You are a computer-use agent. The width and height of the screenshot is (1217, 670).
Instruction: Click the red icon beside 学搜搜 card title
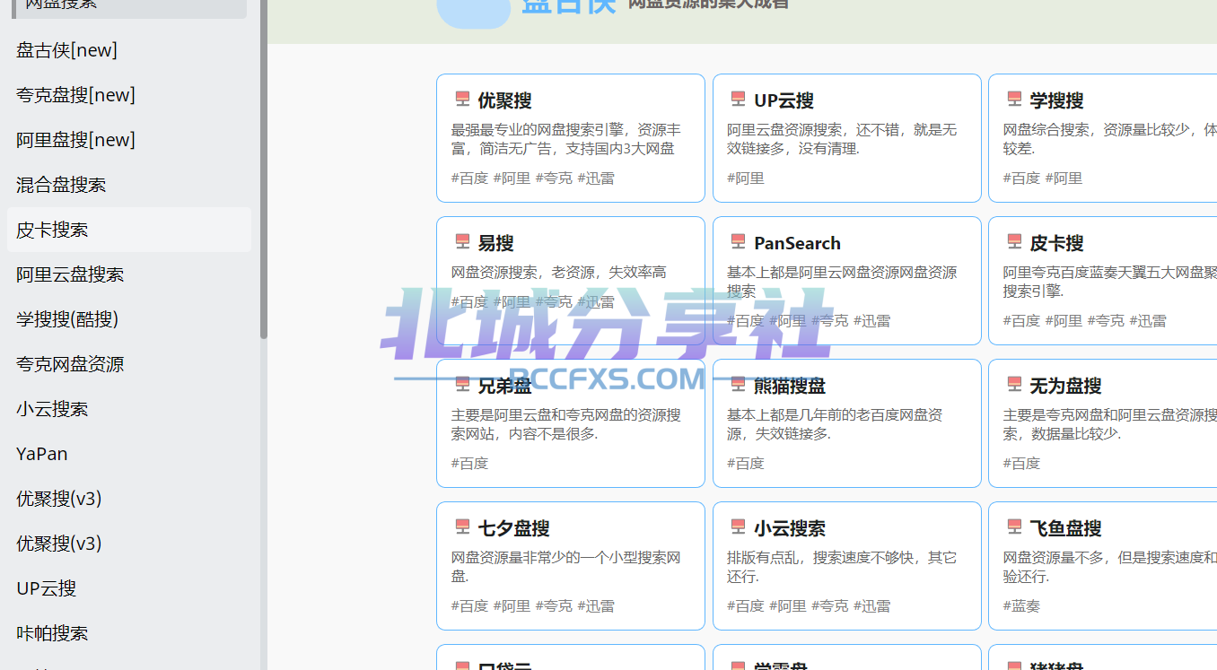(1014, 99)
